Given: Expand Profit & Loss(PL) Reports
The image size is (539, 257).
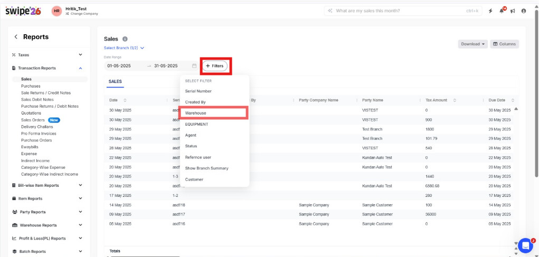Looking at the screenshot, I should pyautogui.click(x=47, y=238).
